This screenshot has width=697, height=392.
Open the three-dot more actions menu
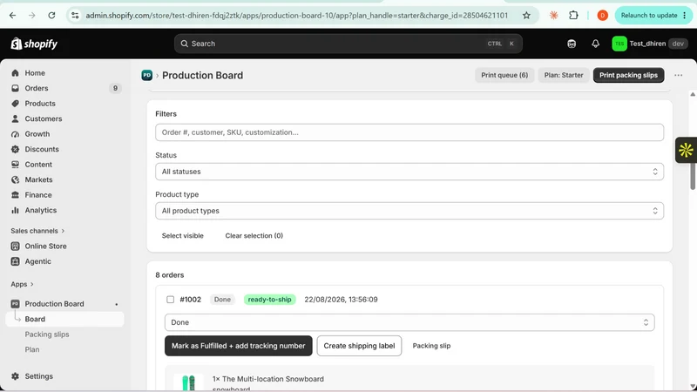(678, 75)
